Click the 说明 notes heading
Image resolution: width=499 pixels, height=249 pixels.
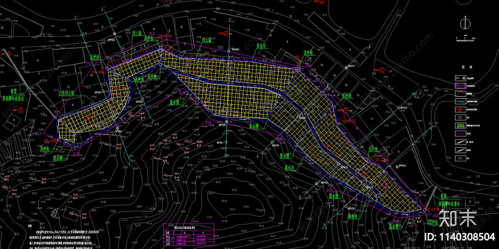pos(30,226)
